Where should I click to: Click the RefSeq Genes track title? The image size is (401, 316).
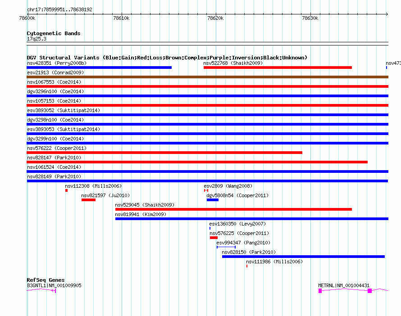[46, 280]
